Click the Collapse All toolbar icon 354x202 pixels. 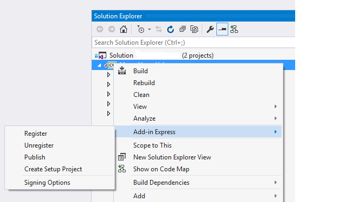[182, 29]
